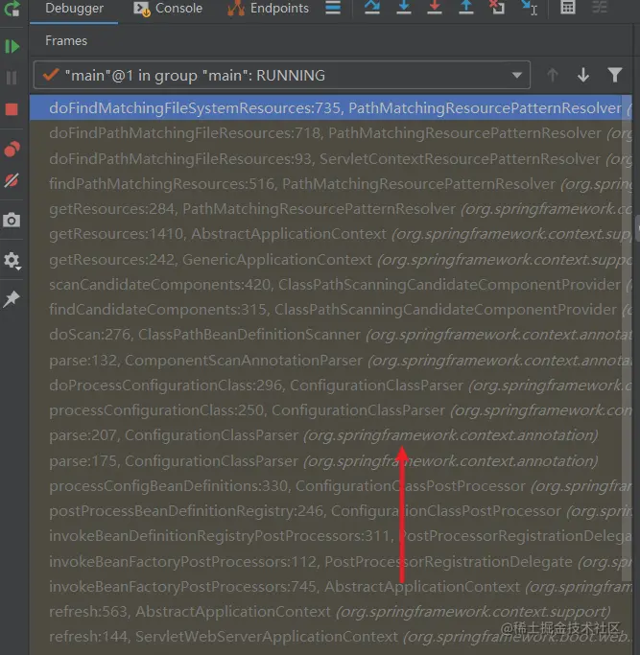Run to Cursor

(530, 8)
